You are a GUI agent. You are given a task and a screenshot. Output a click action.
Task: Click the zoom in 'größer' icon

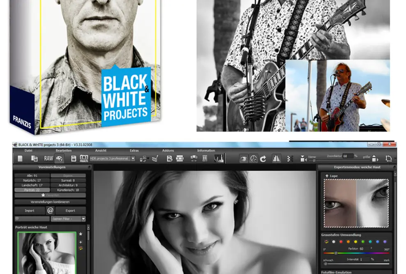point(375,159)
